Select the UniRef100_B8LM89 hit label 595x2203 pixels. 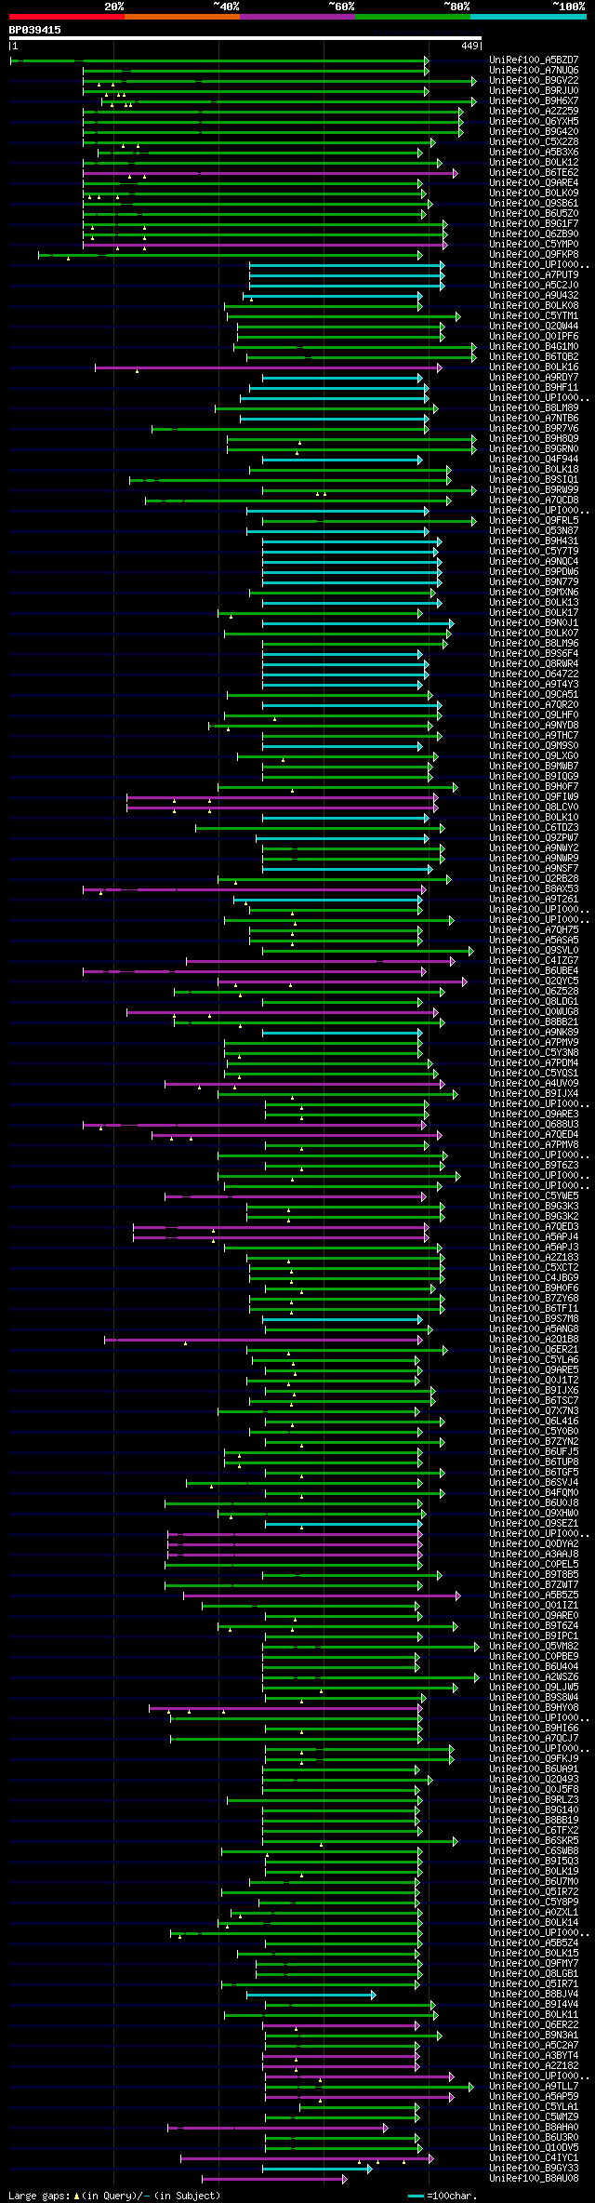click(534, 407)
